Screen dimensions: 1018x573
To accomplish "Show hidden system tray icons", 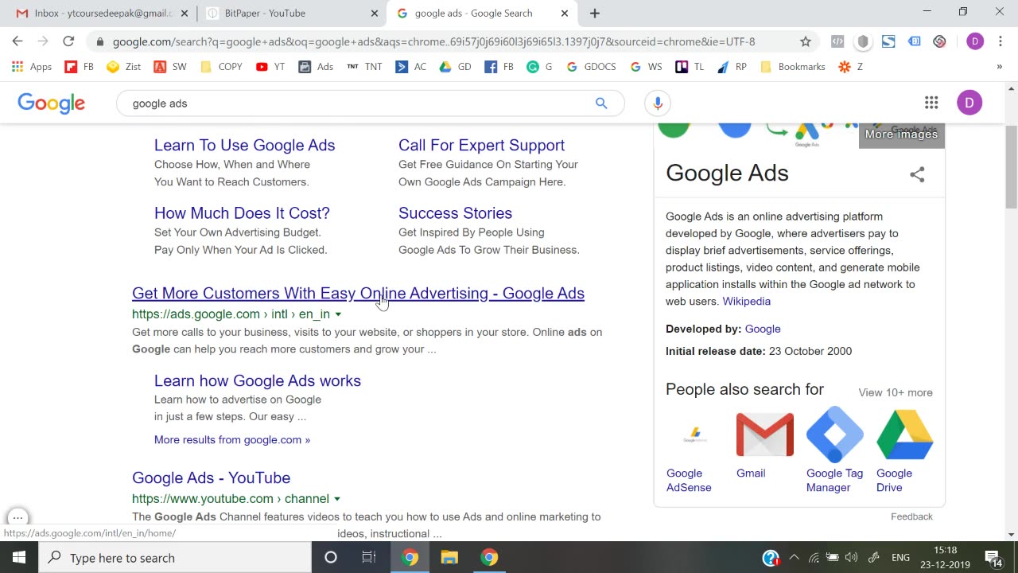I will click(794, 558).
